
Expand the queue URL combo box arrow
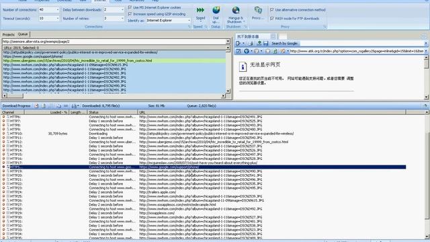coord(228,42)
